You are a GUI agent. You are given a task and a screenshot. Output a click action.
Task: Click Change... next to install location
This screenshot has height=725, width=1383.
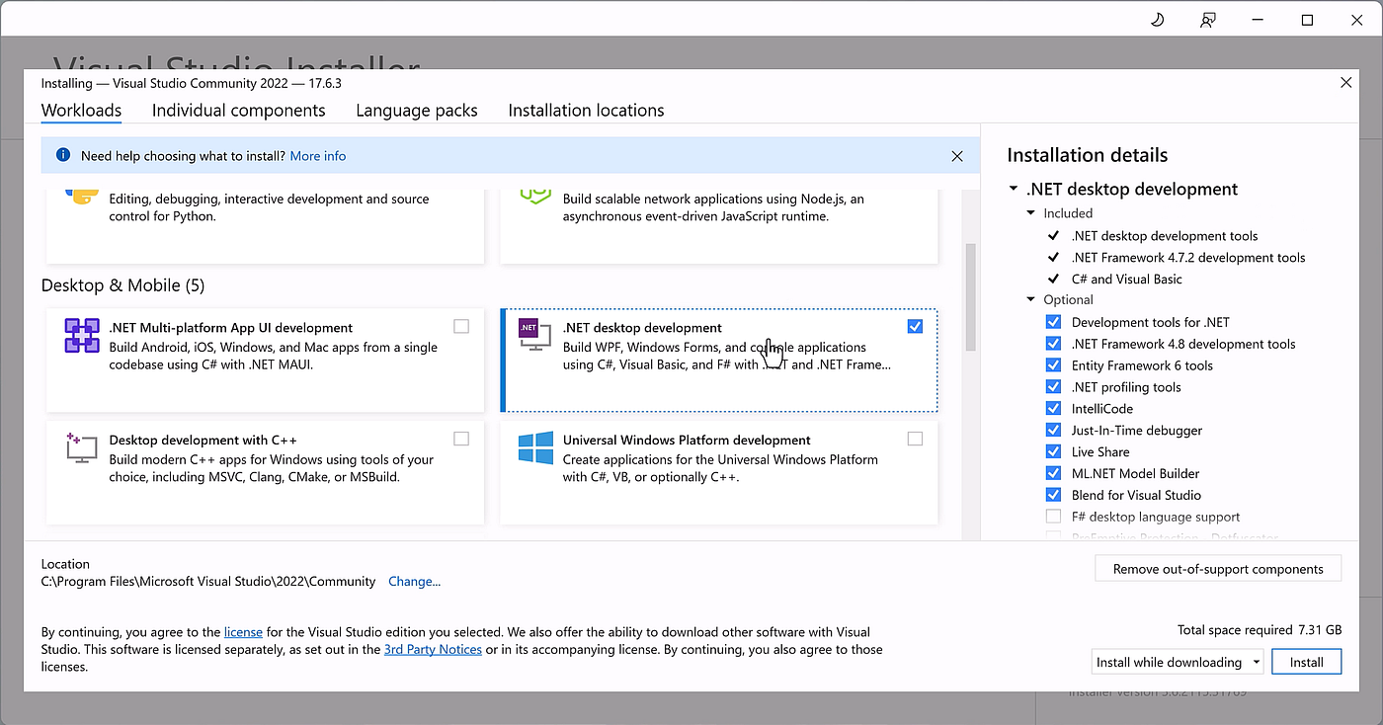point(415,582)
